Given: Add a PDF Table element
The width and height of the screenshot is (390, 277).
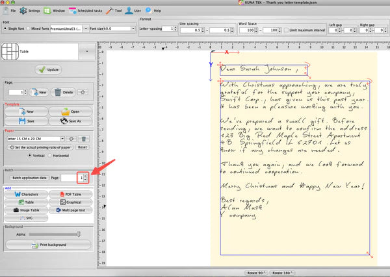Looking at the screenshot, I should 70,194.
